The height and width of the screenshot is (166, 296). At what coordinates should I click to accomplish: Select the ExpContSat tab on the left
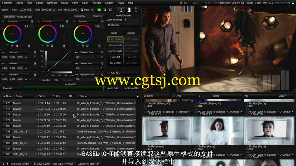[x=9, y=17]
